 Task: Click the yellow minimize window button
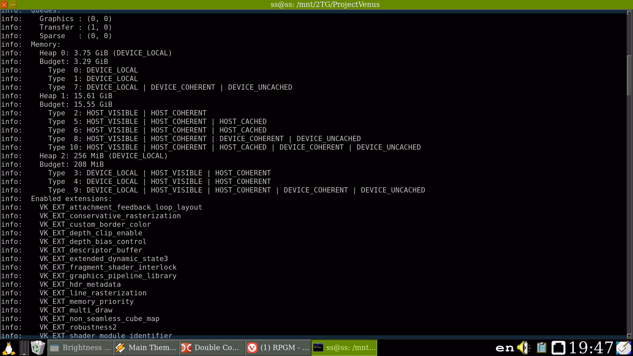coord(13,5)
